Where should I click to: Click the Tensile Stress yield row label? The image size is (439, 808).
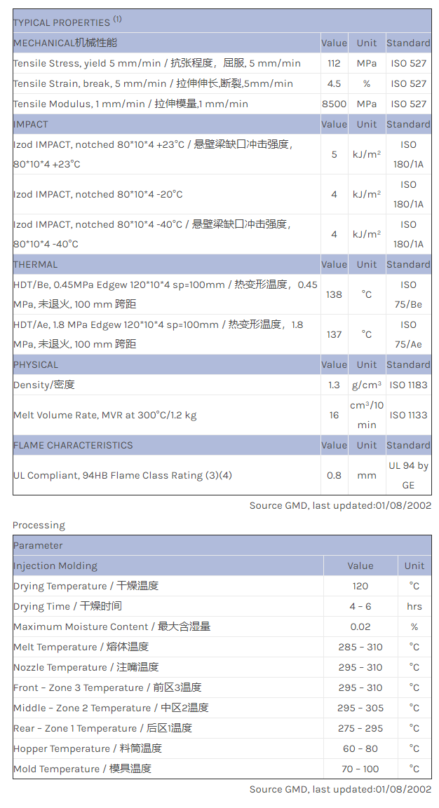pos(156,63)
